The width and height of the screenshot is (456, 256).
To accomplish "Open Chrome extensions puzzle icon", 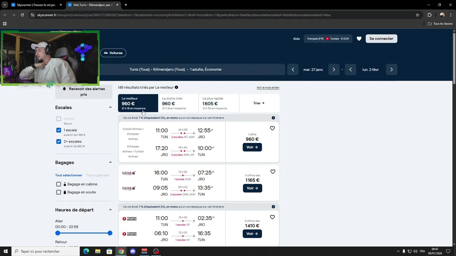I will click(429, 15).
